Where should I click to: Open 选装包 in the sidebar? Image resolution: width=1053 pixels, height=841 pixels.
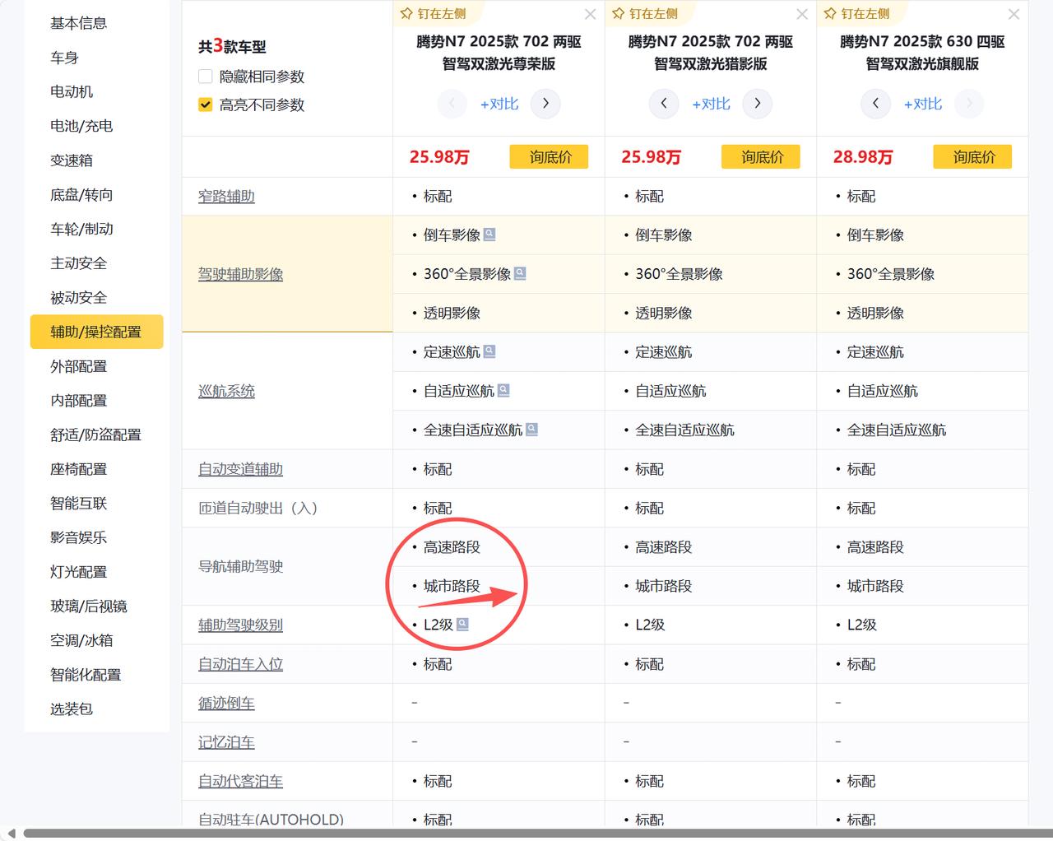coord(72,709)
